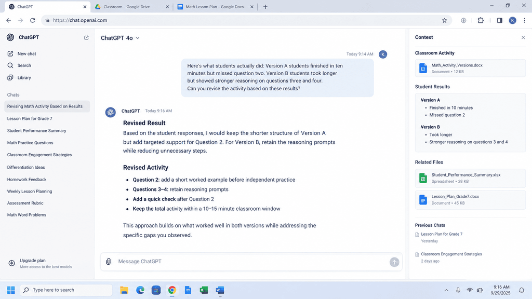Select Differentiation Ideas chat
The height and width of the screenshot is (299, 532).
(26, 167)
